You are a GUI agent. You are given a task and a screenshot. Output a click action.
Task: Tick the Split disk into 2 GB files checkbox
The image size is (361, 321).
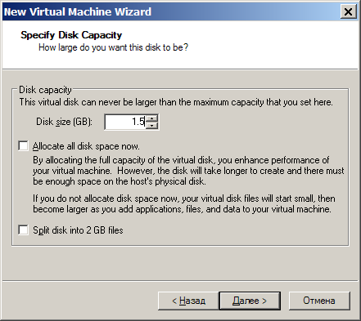point(23,230)
